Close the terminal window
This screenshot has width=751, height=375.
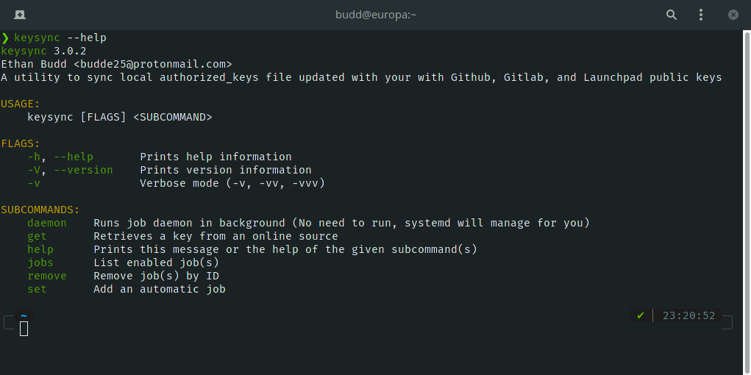pyautogui.click(x=733, y=15)
